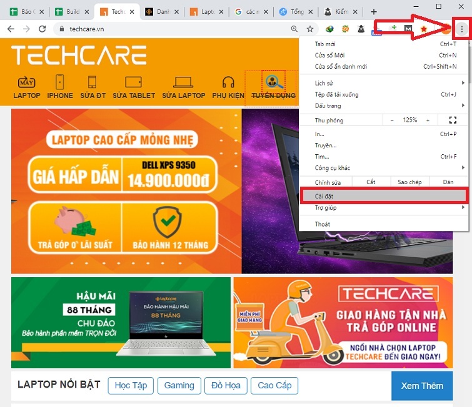This screenshot has width=472, height=407.
Task: Click the fullscreen icon in the zoom row
Action: [453, 120]
